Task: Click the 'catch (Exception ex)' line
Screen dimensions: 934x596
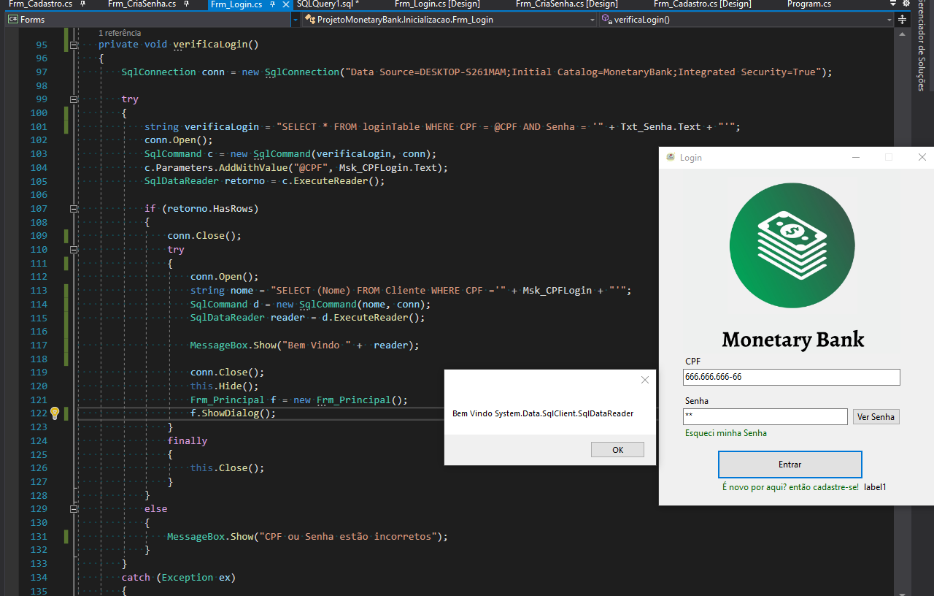Action: [x=179, y=578]
